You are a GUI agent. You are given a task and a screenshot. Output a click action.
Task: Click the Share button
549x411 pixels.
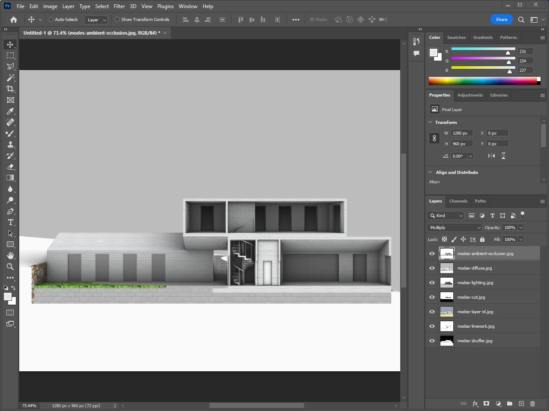coord(501,19)
